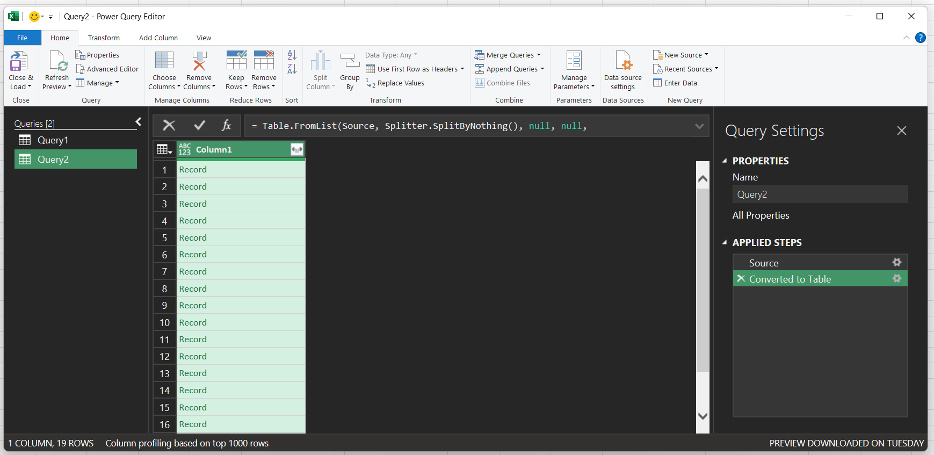The height and width of the screenshot is (455, 934).
Task: Sort column ascending A to Z
Action: (x=292, y=55)
